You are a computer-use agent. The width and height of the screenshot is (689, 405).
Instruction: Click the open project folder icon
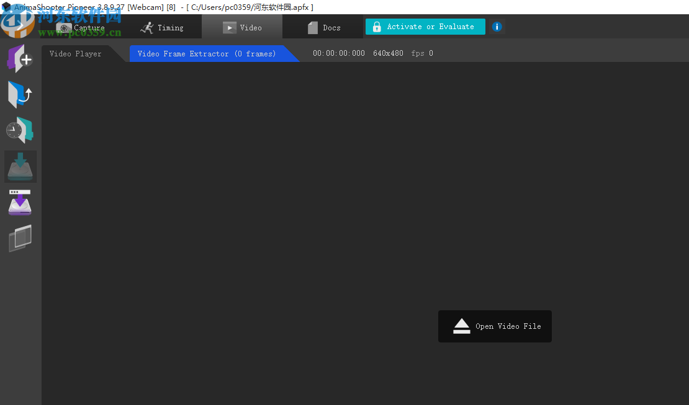click(x=20, y=94)
